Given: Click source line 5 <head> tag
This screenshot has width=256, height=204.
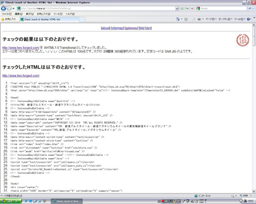Looking at the screenshot, I should (15, 98).
